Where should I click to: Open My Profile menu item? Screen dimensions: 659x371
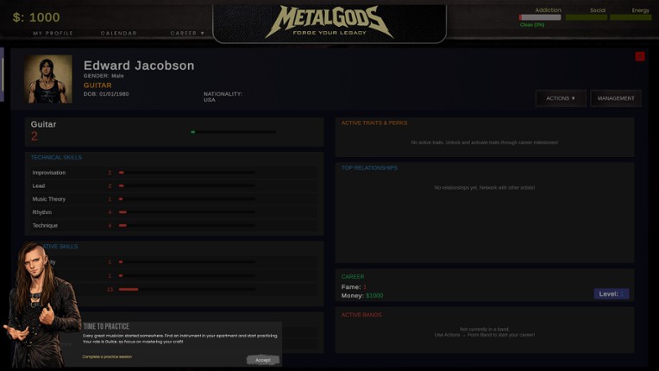(x=53, y=33)
